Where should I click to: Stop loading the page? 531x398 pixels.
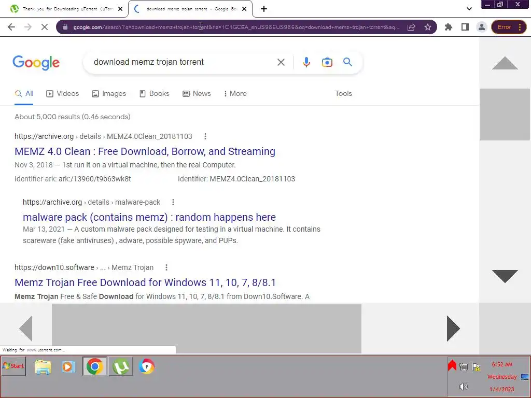[45, 27]
